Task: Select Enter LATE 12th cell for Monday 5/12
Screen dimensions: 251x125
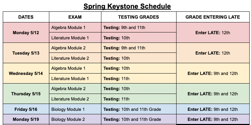Action: pos(213,32)
